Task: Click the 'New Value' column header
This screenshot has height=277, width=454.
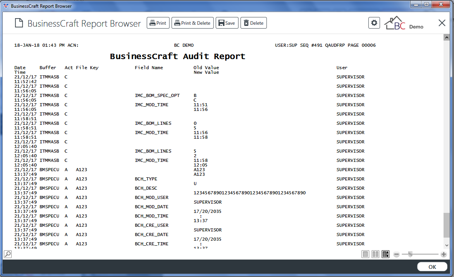Action: click(x=206, y=72)
